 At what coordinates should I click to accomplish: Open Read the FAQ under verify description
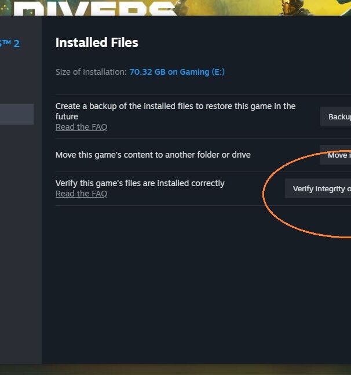point(81,194)
